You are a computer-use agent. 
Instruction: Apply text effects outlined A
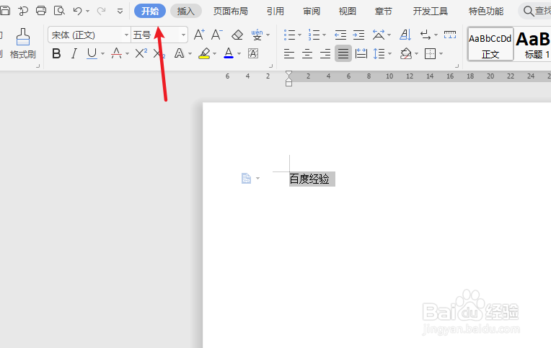click(x=179, y=53)
